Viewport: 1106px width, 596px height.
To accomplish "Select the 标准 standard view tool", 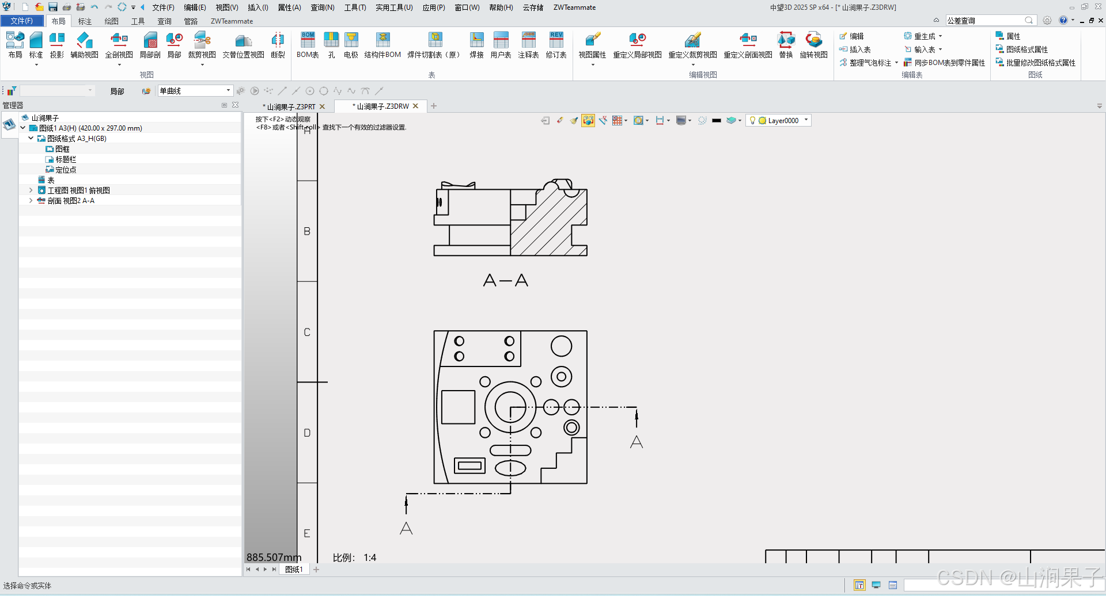I will click(36, 45).
